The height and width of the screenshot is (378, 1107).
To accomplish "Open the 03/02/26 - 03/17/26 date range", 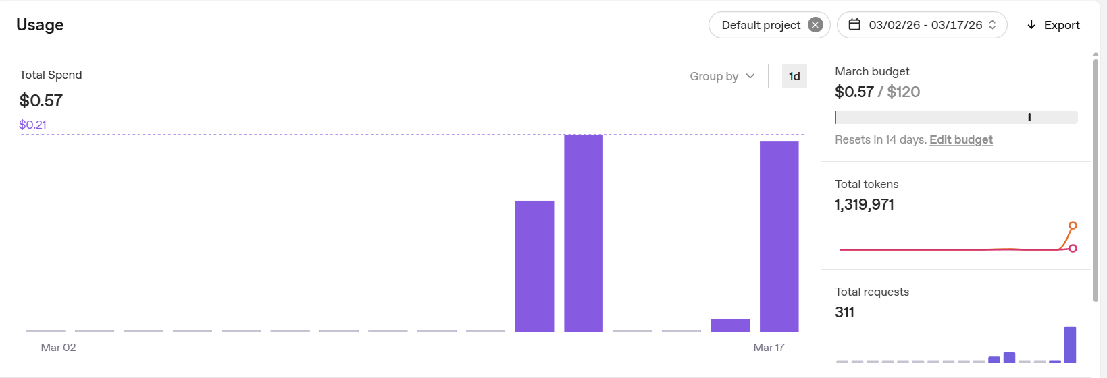I will pyautogui.click(x=922, y=25).
